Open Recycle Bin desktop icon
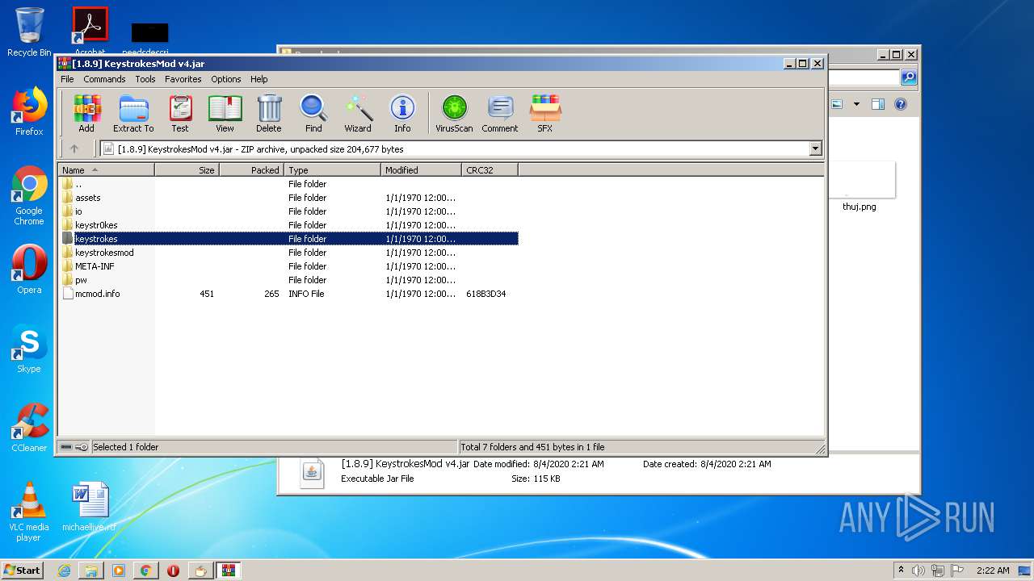 pos(29,32)
